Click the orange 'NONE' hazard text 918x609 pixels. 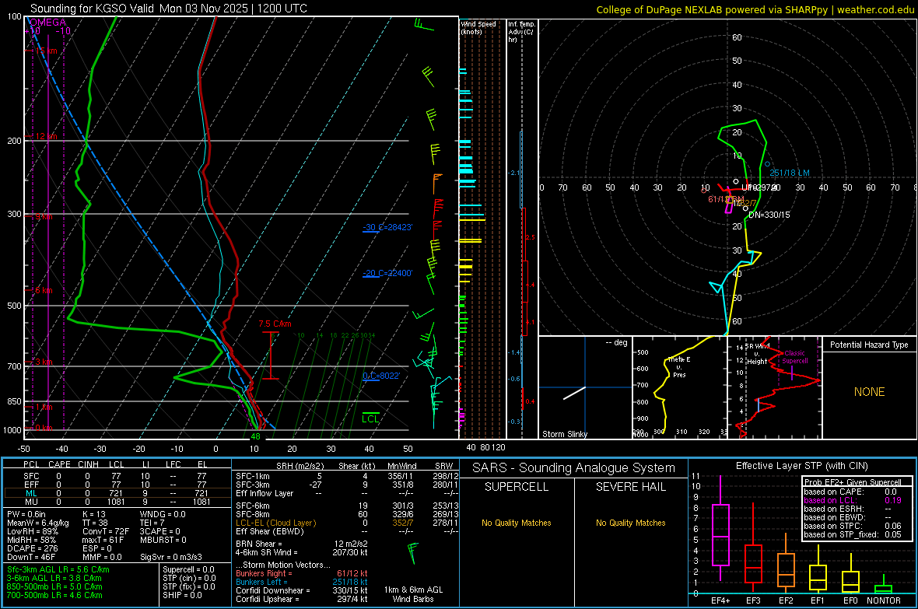[x=870, y=392]
